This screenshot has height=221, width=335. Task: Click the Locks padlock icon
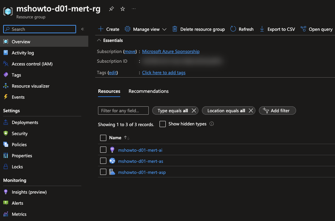coord(6,167)
